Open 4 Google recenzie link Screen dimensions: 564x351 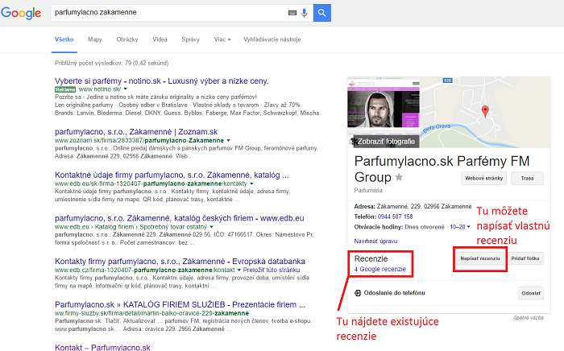click(x=379, y=269)
